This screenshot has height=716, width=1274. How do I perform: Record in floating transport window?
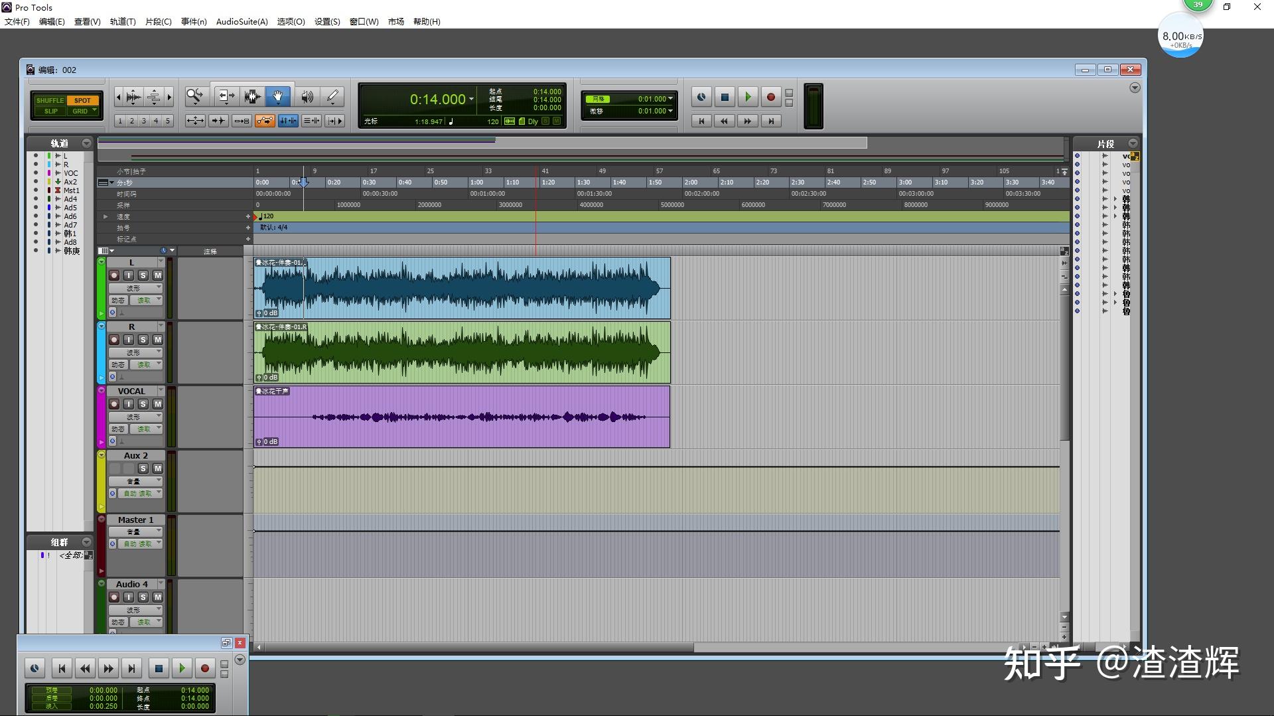click(x=205, y=668)
